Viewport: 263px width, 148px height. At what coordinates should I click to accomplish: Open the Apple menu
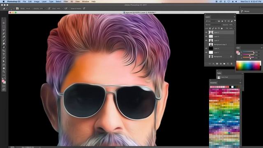pos(4,1)
